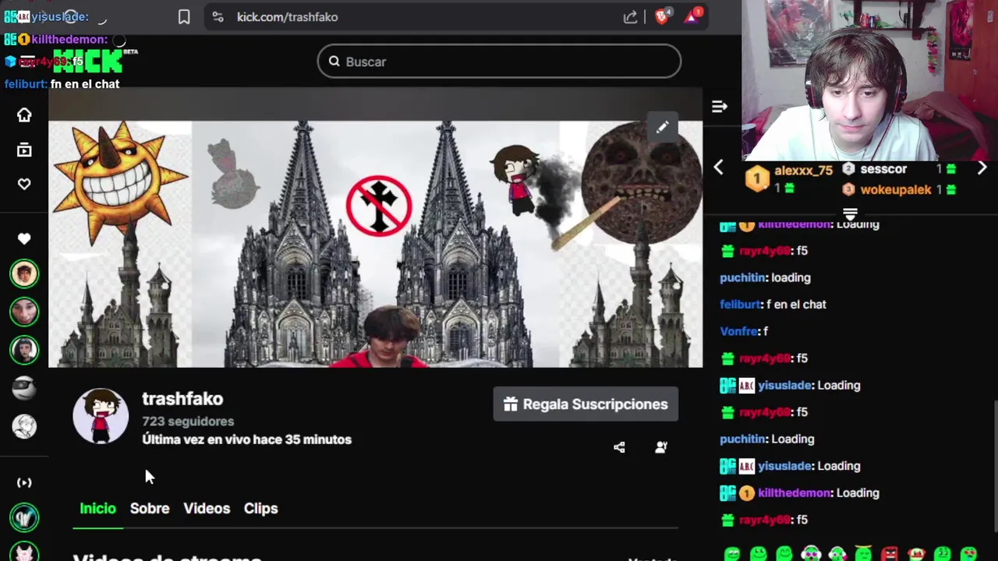Screen dimensions: 998x561
Task: Open the live broadcast icon in sidebar
Action: (x=24, y=482)
